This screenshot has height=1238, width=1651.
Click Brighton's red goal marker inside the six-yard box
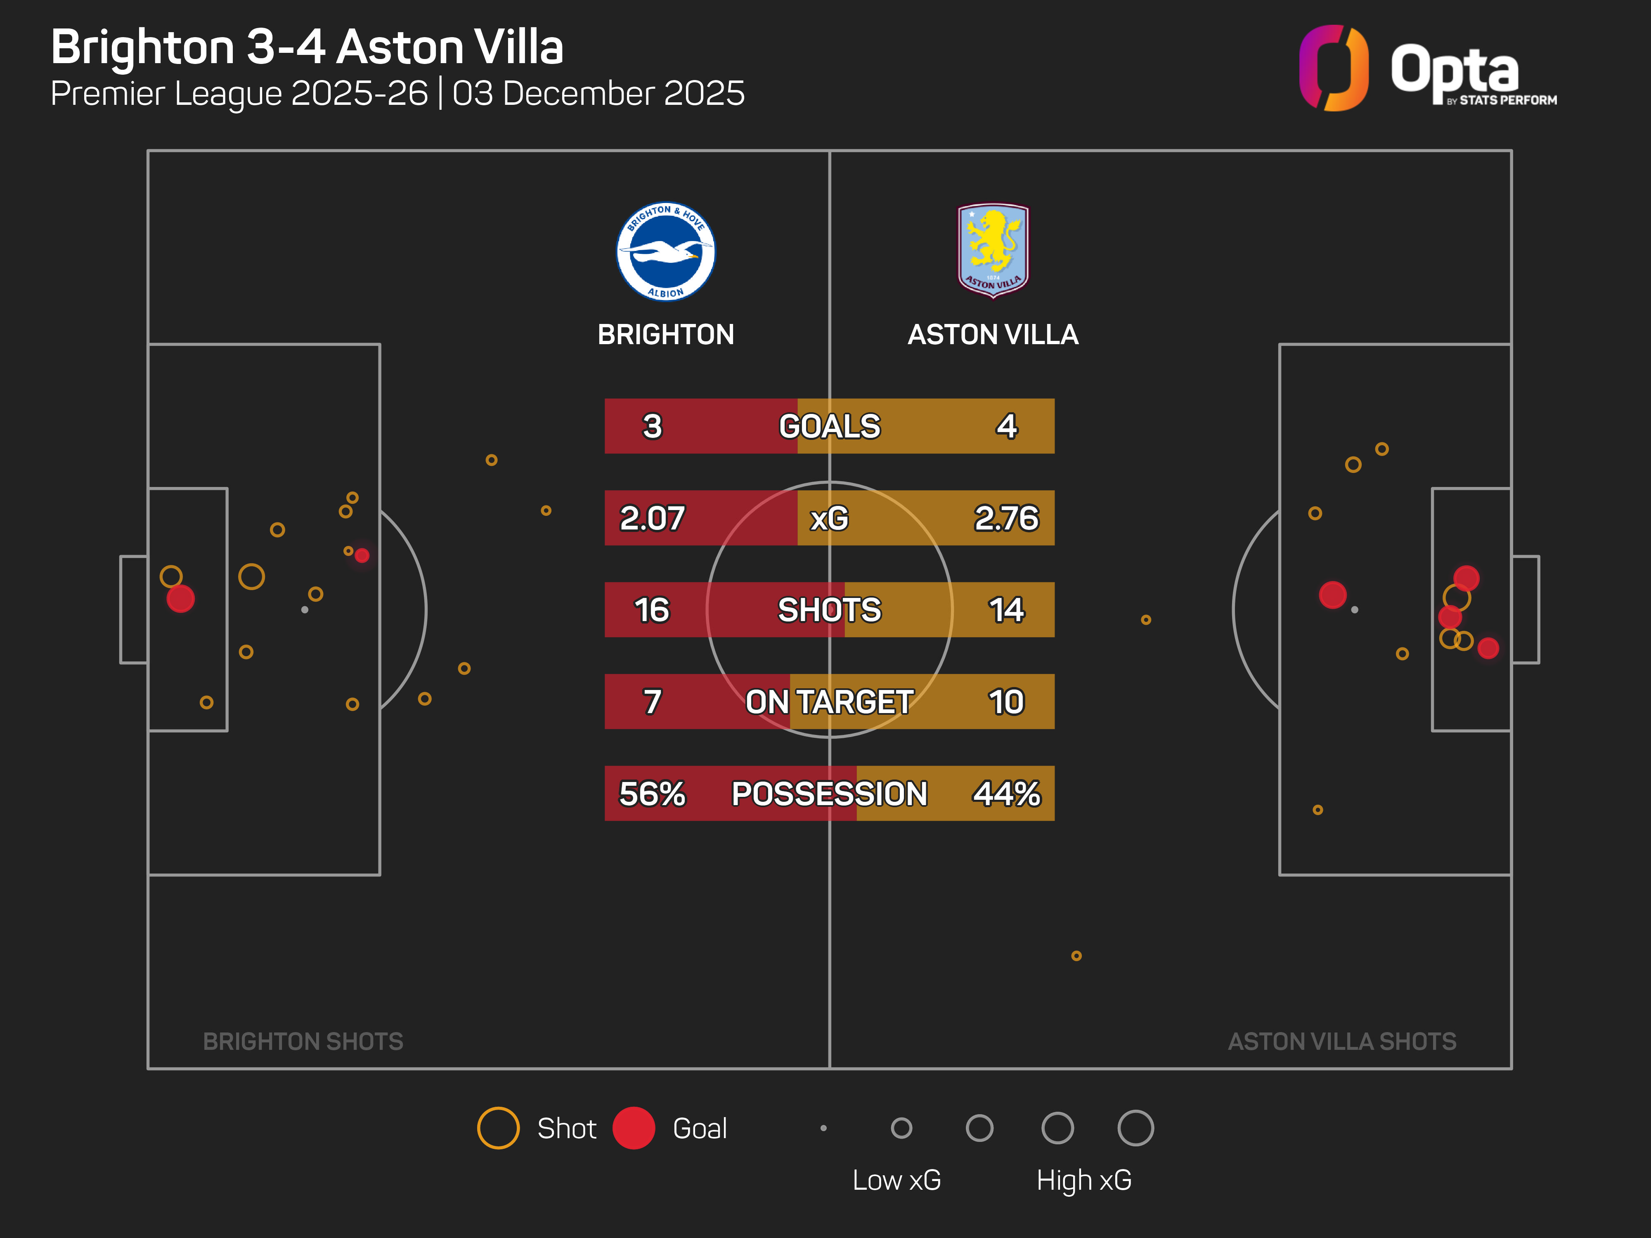tap(181, 598)
